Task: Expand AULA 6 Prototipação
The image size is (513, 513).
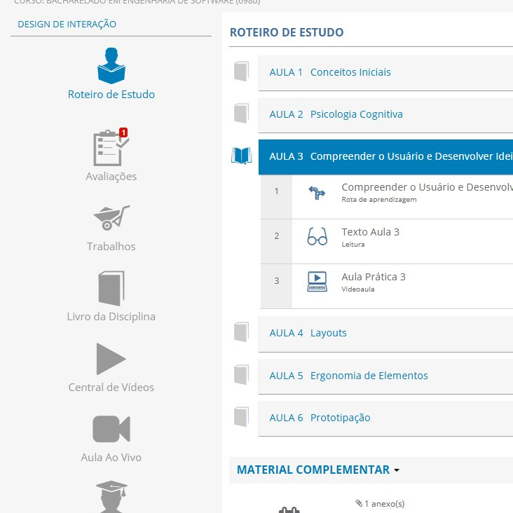Action: (385, 419)
